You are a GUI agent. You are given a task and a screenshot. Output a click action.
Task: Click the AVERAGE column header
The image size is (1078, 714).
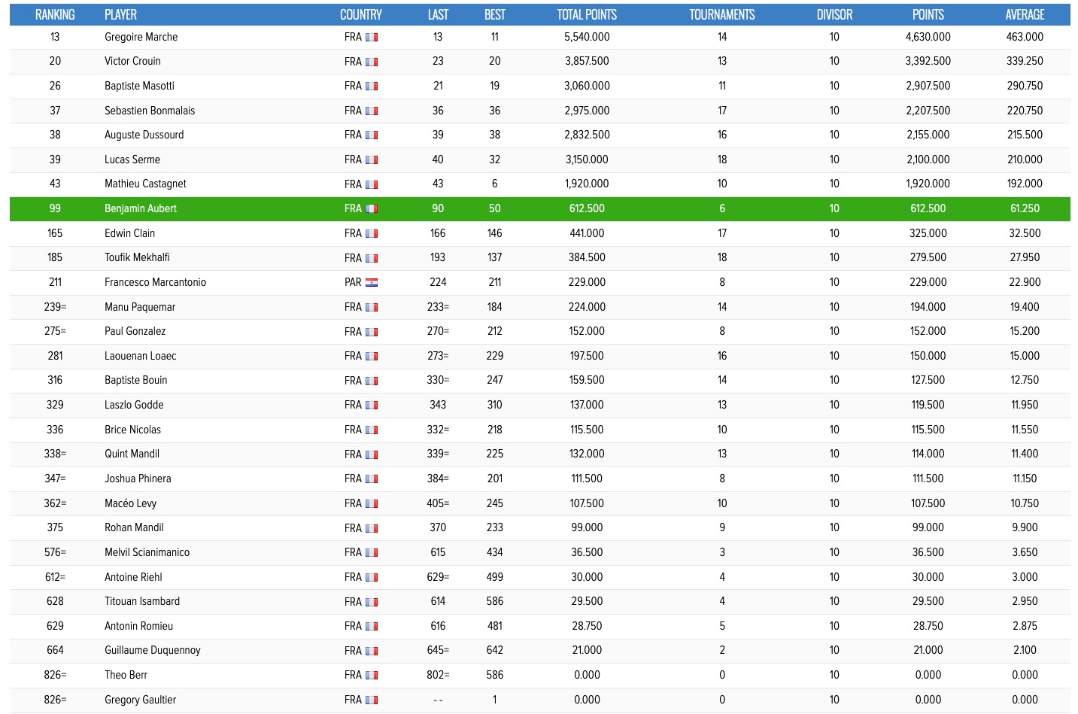[1025, 14]
